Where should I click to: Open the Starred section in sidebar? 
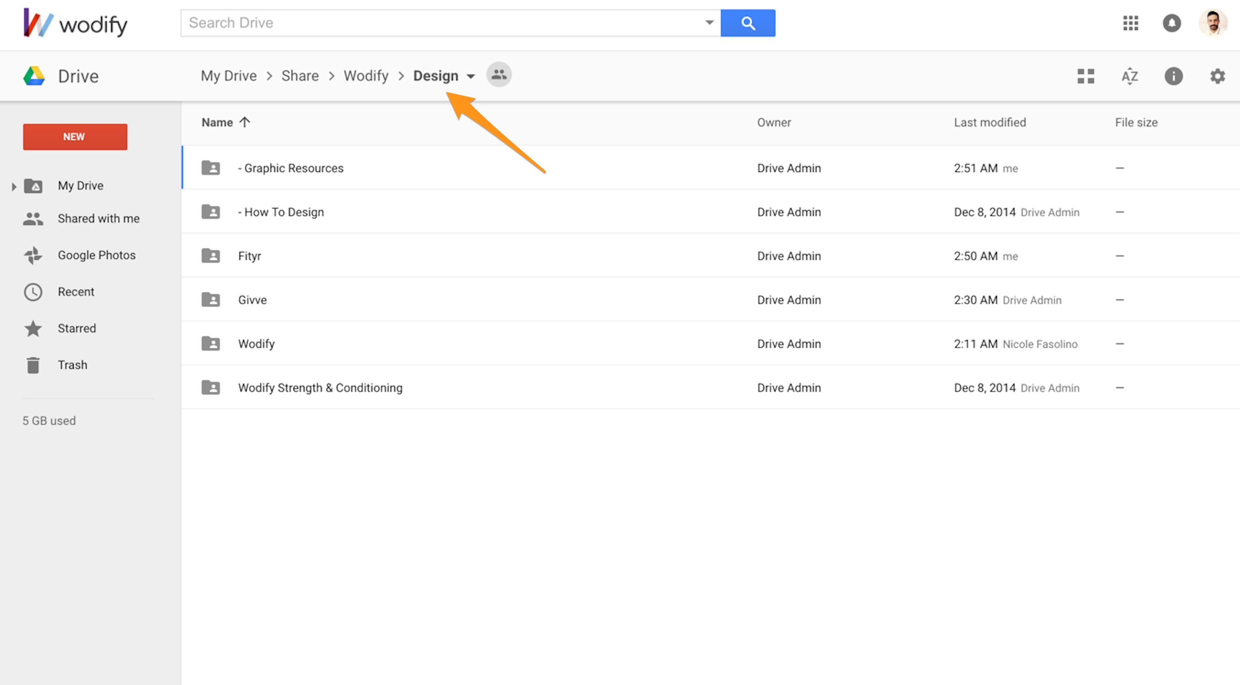tap(76, 328)
